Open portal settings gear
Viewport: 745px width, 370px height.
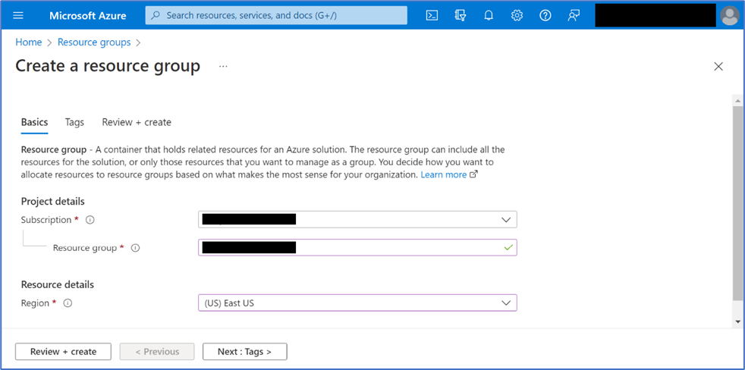[x=517, y=16]
